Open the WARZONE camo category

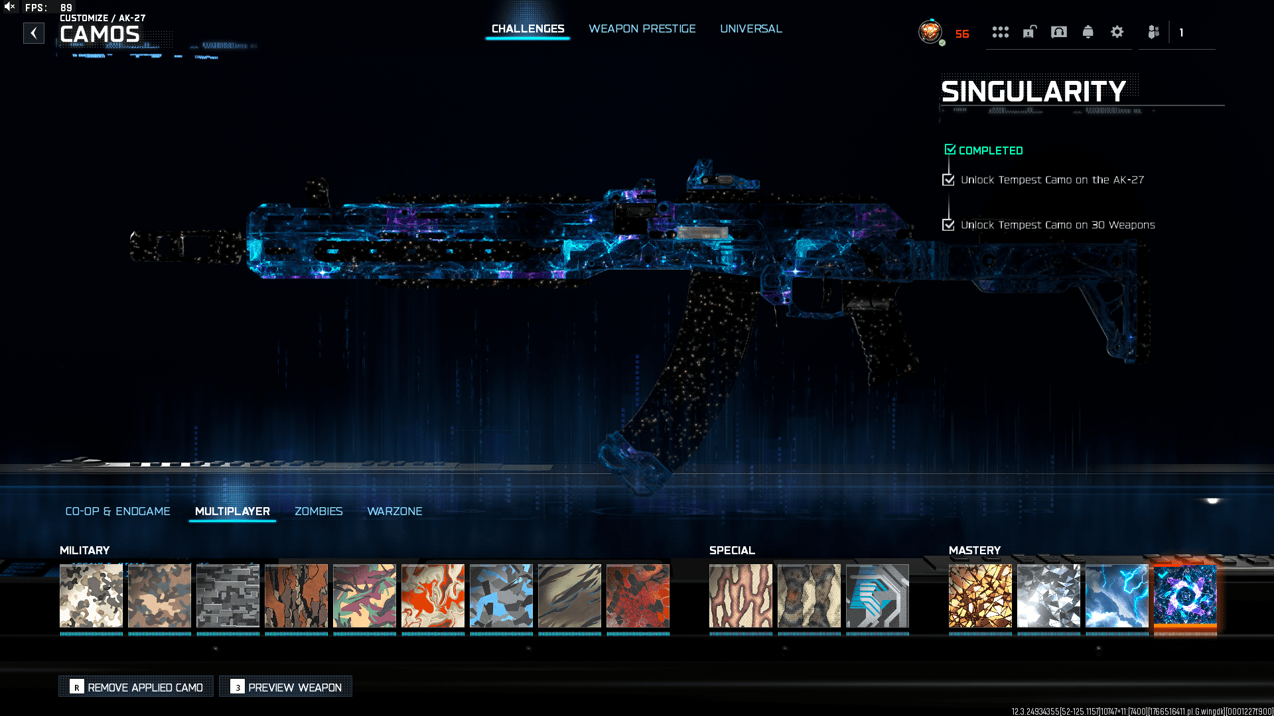(395, 511)
